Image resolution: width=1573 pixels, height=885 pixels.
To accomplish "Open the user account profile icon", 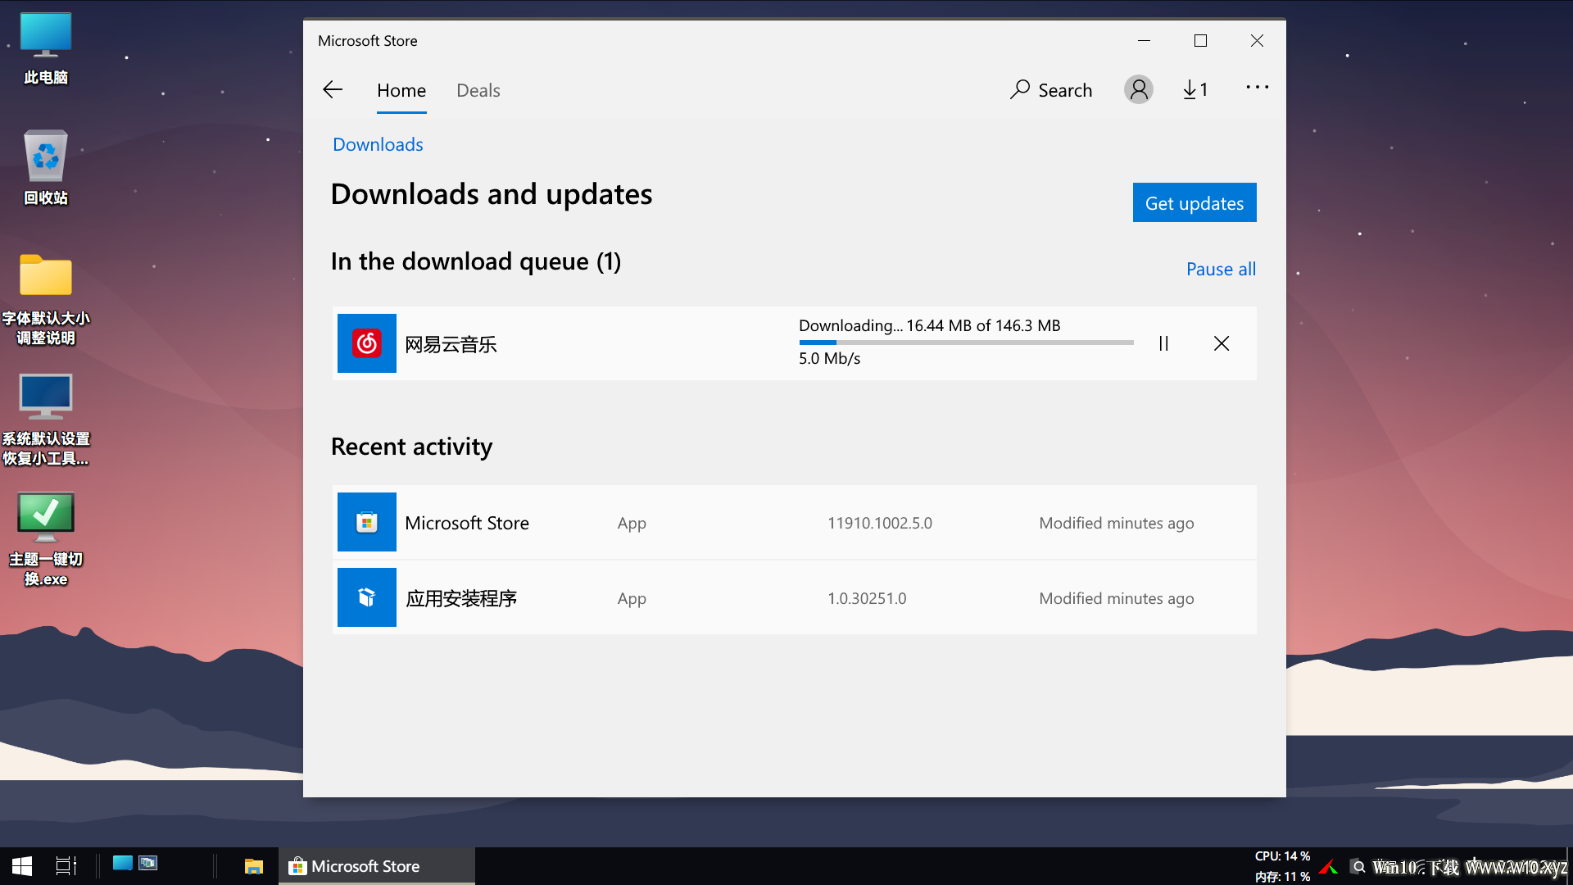I will click(1139, 89).
